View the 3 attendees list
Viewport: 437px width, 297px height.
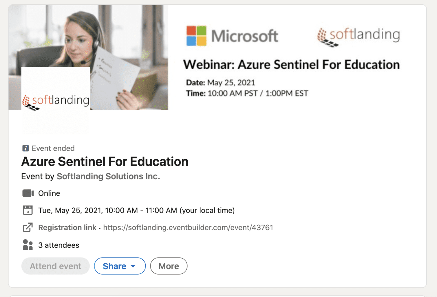click(x=59, y=245)
